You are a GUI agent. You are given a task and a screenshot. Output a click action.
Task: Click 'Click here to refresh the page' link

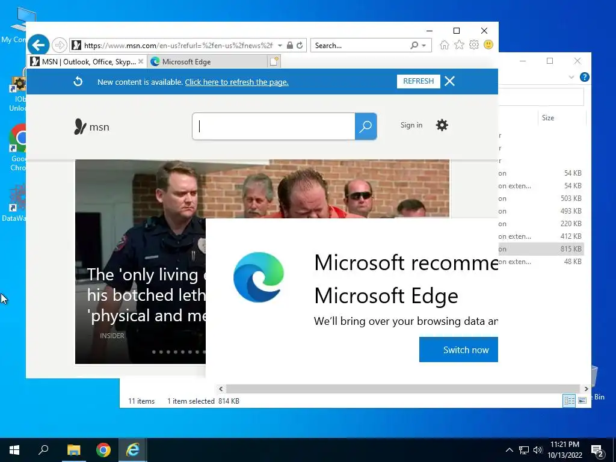[x=236, y=82]
